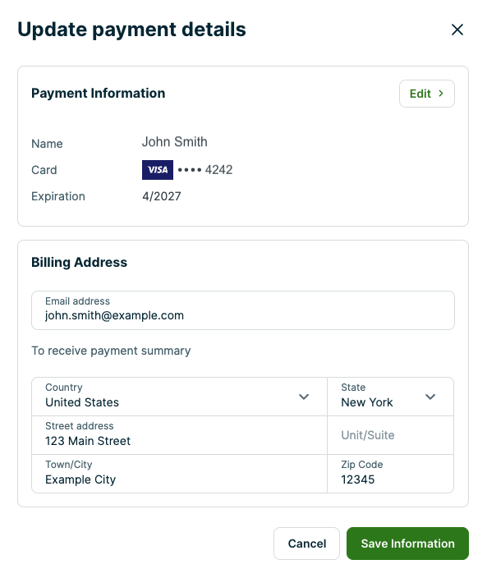
Task: Select the United States country field
Action: tap(179, 397)
